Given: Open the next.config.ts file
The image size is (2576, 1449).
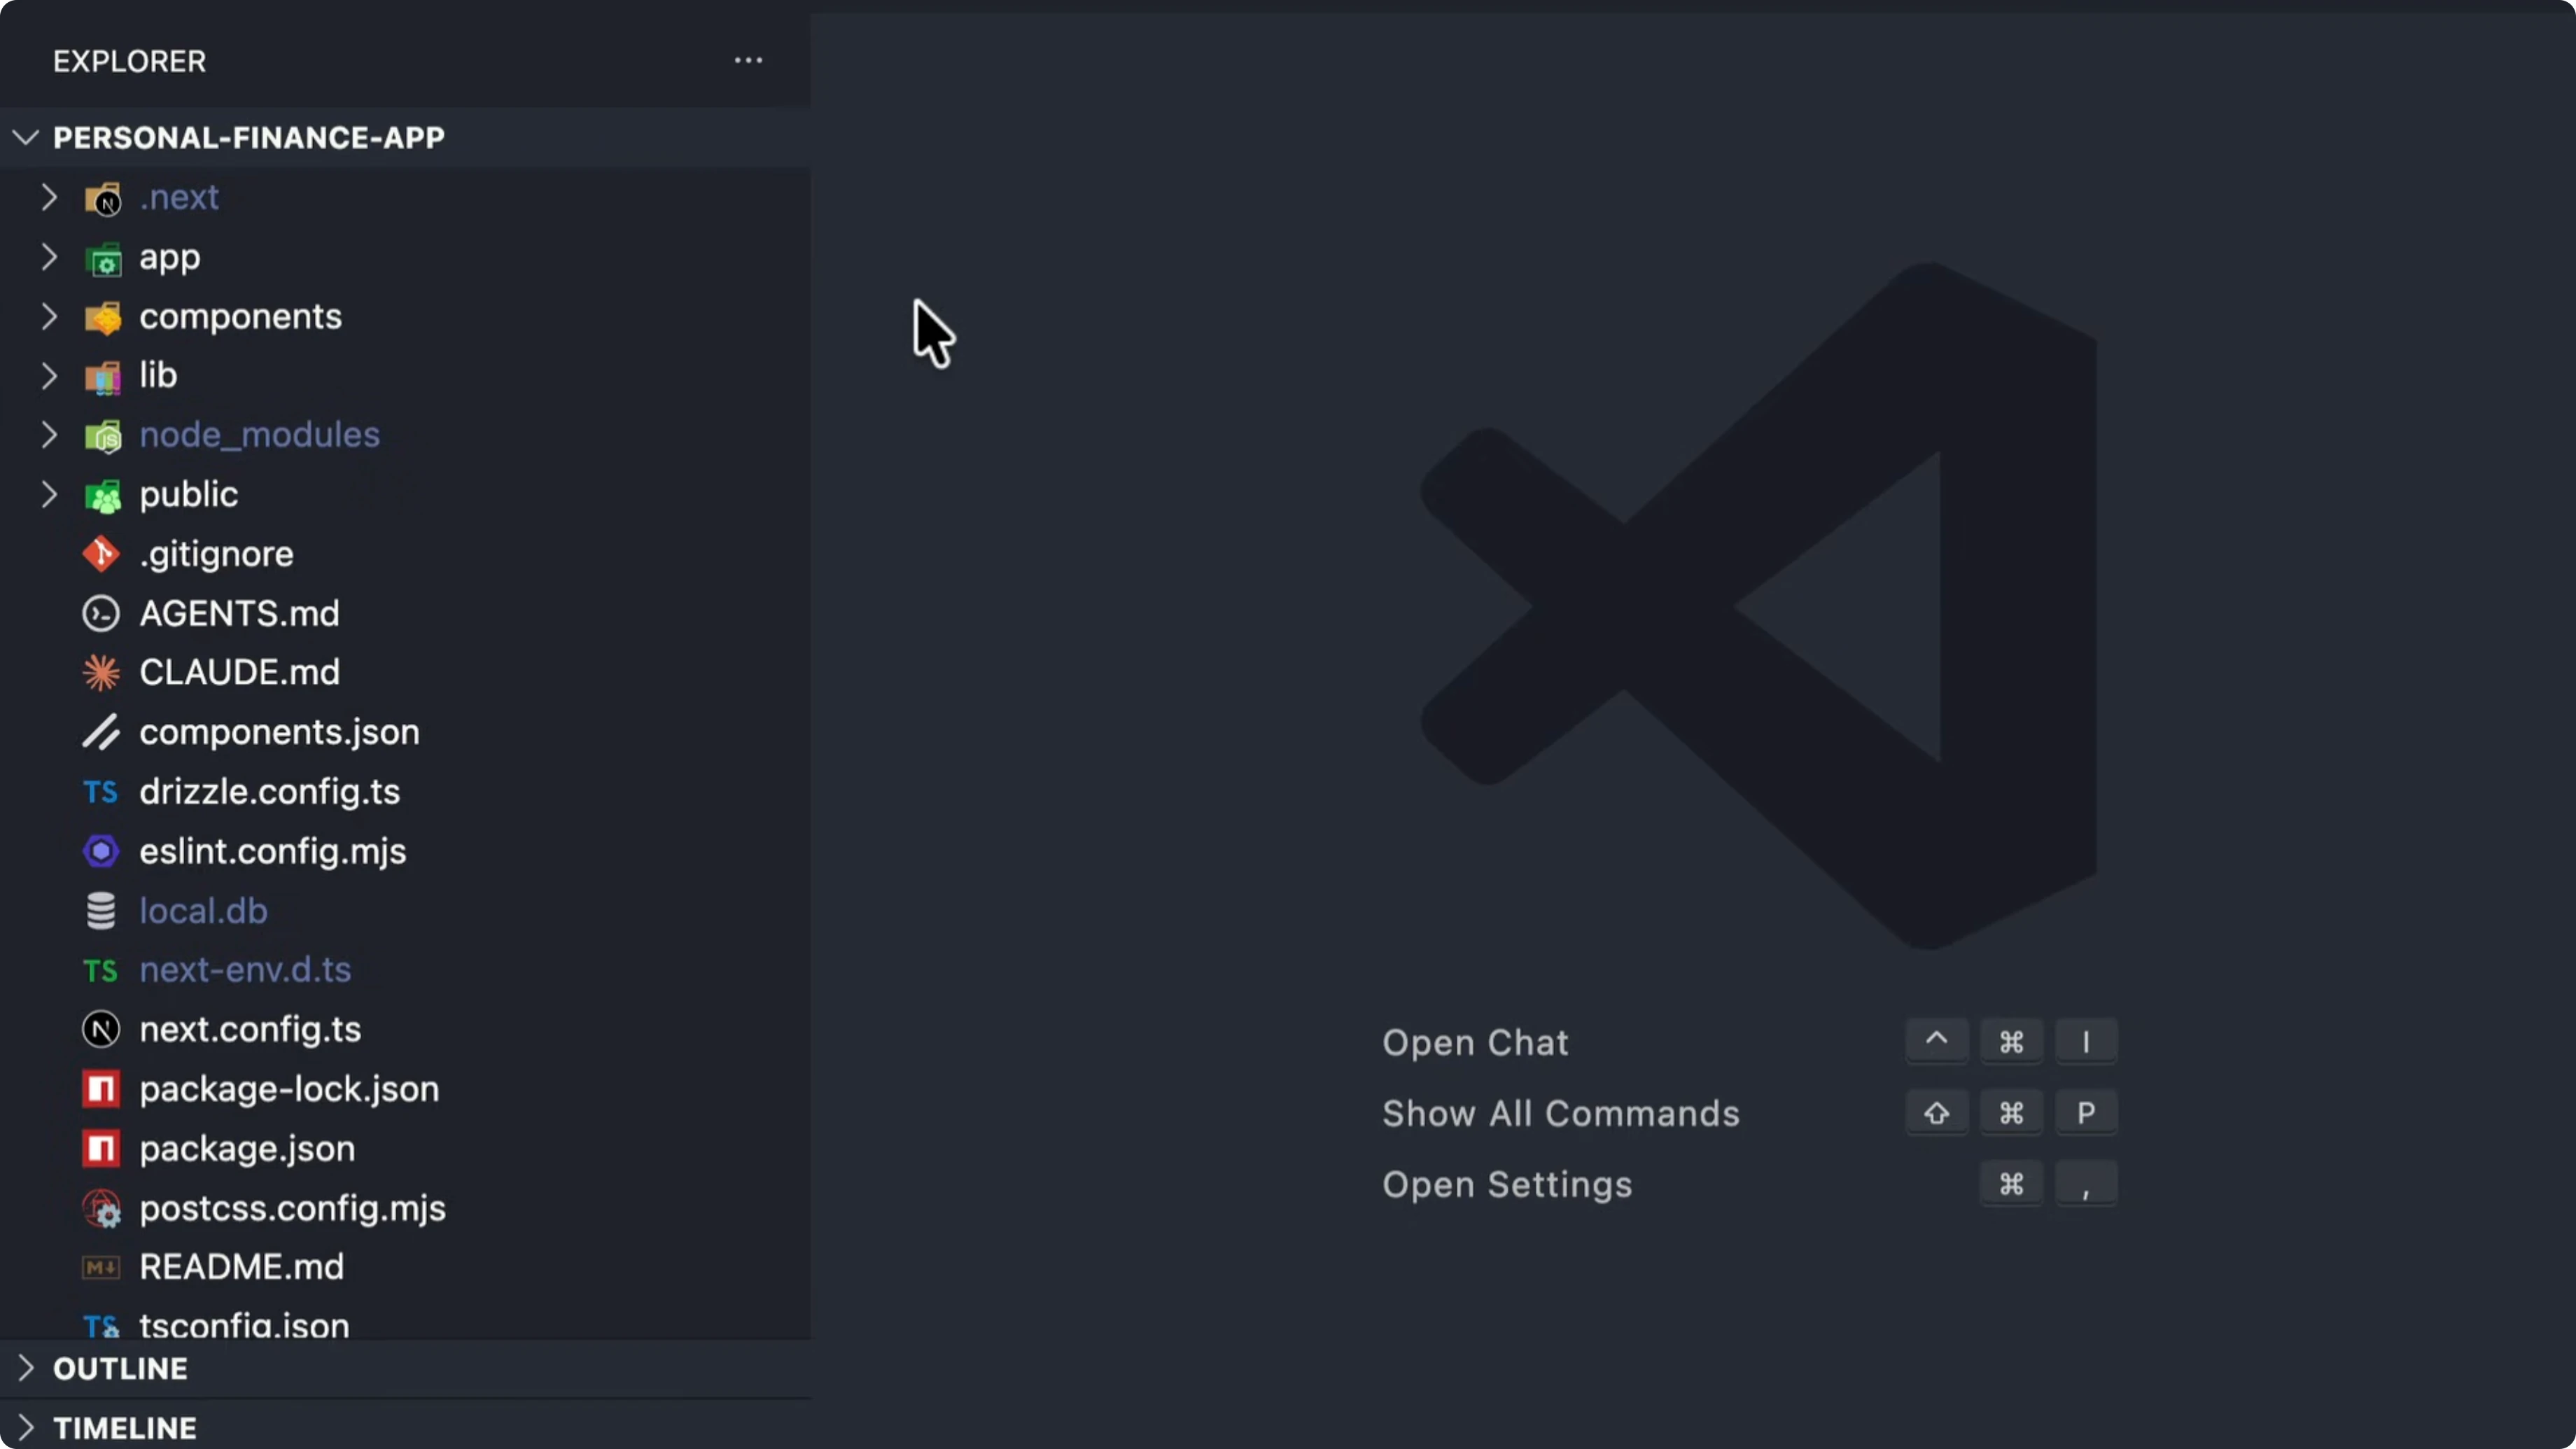Looking at the screenshot, I should tap(251, 1030).
